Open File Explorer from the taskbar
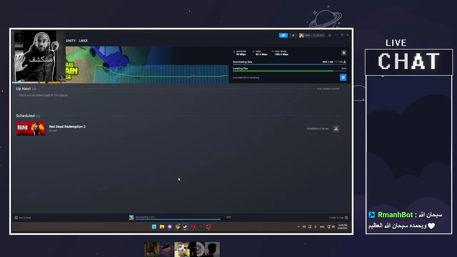The height and width of the screenshot is (257, 457). [x=162, y=227]
